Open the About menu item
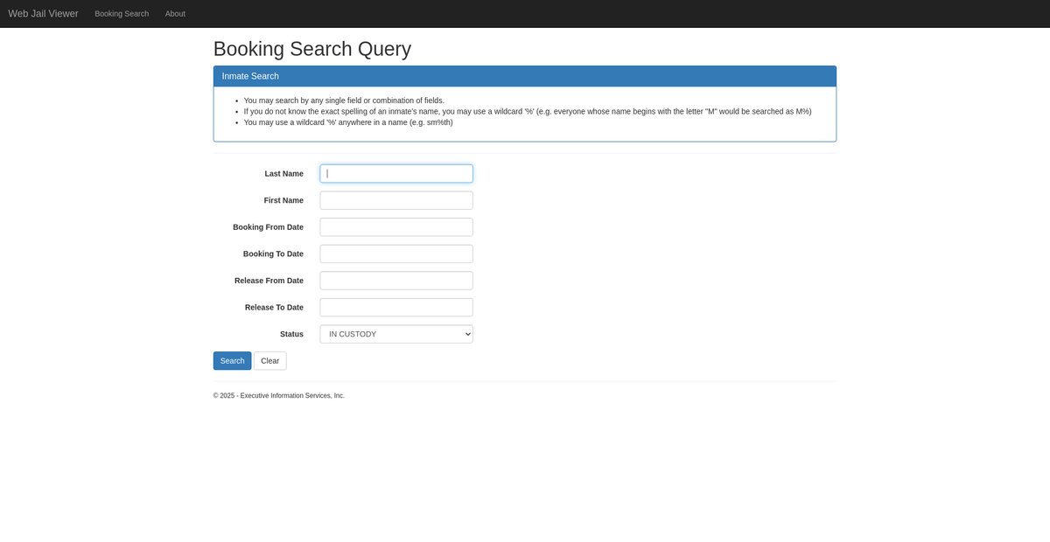This screenshot has width=1050, height=542. [175, 14]
